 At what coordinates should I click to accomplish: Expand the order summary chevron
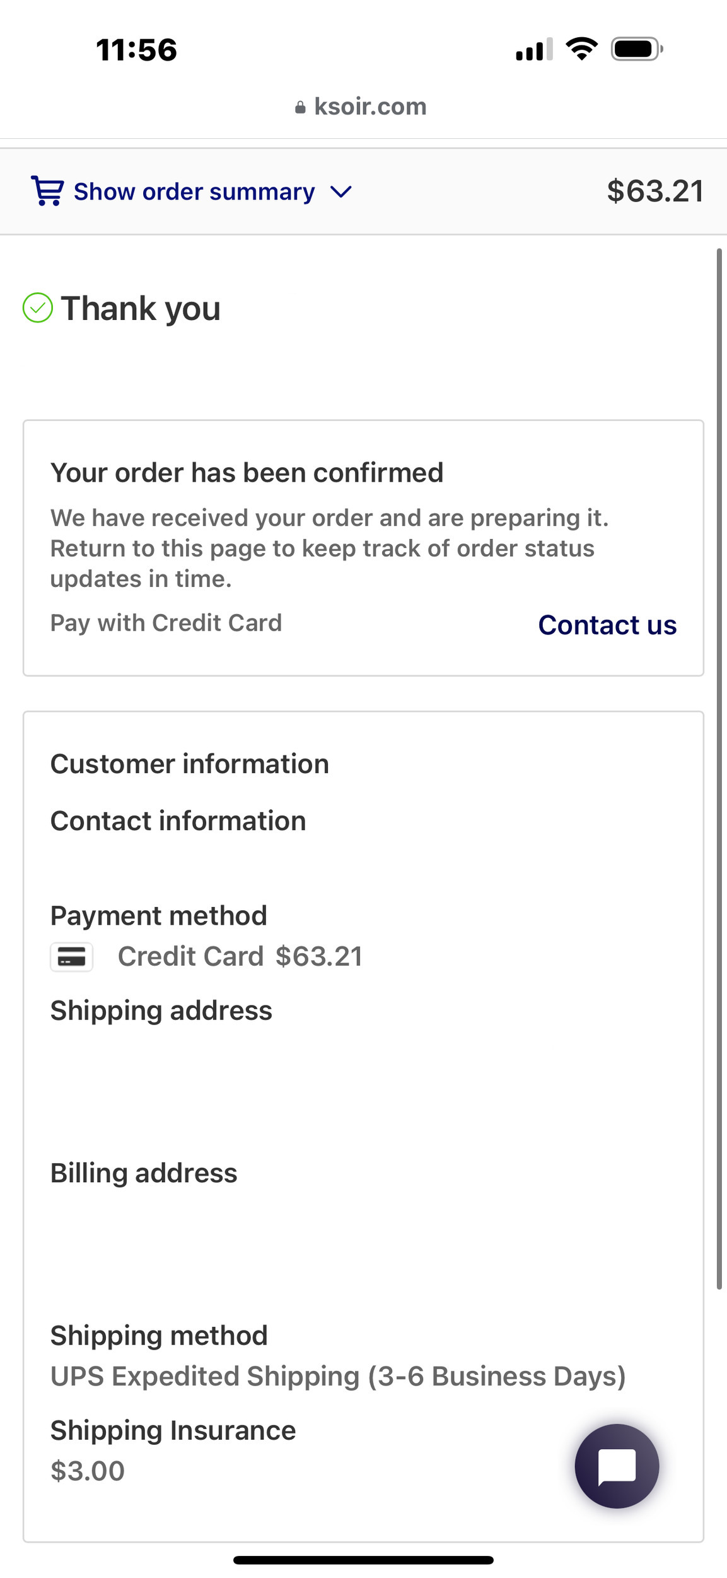coord(340,191)
